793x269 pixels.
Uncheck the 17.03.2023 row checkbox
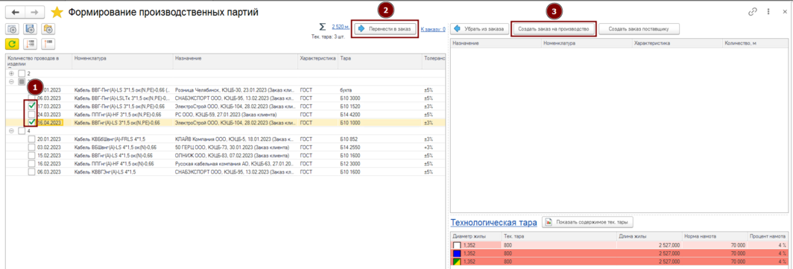[x=31, y=106]
